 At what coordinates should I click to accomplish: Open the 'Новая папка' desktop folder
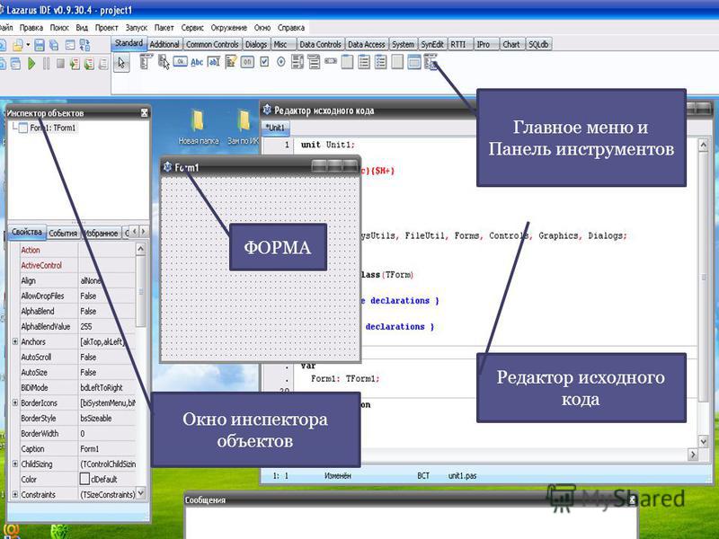click(198, 128)
